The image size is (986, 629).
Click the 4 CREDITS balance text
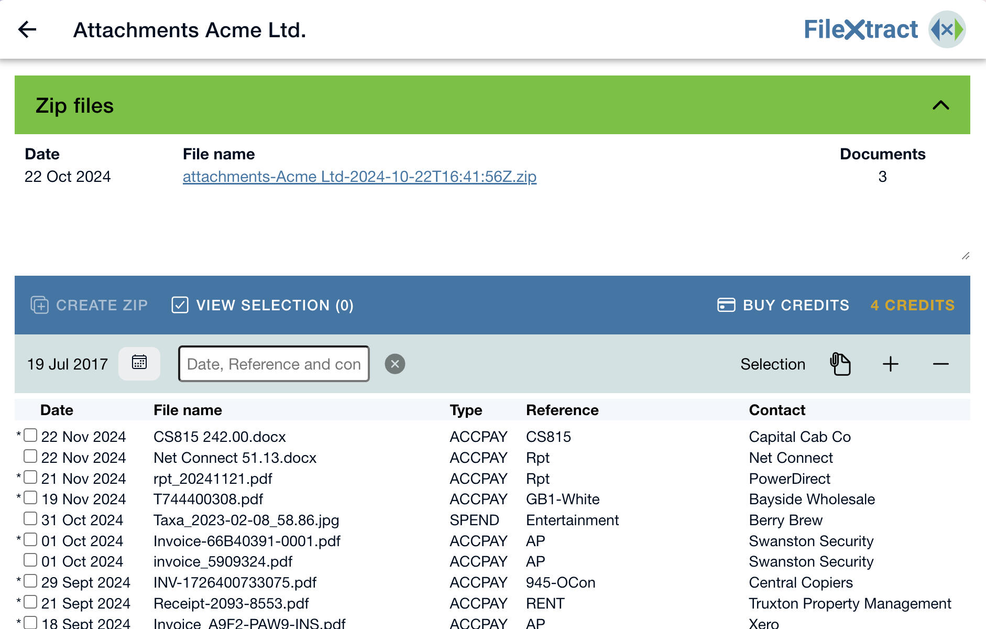[913, 305]
